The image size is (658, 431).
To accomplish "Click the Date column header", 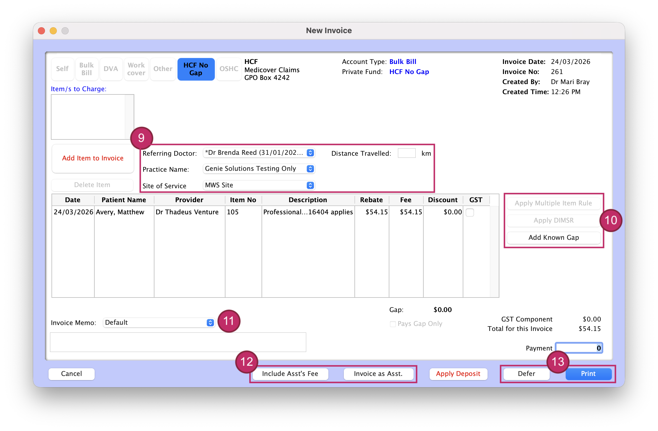I will (x=73, y=200).
